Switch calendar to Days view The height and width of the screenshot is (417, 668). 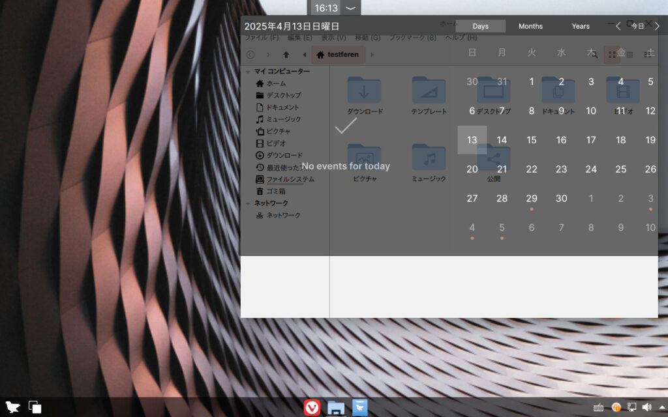(480, 26)
